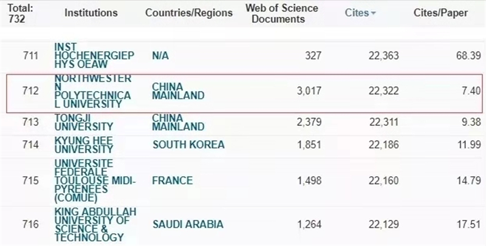Click rank number 716 cell

coord(29,224)
